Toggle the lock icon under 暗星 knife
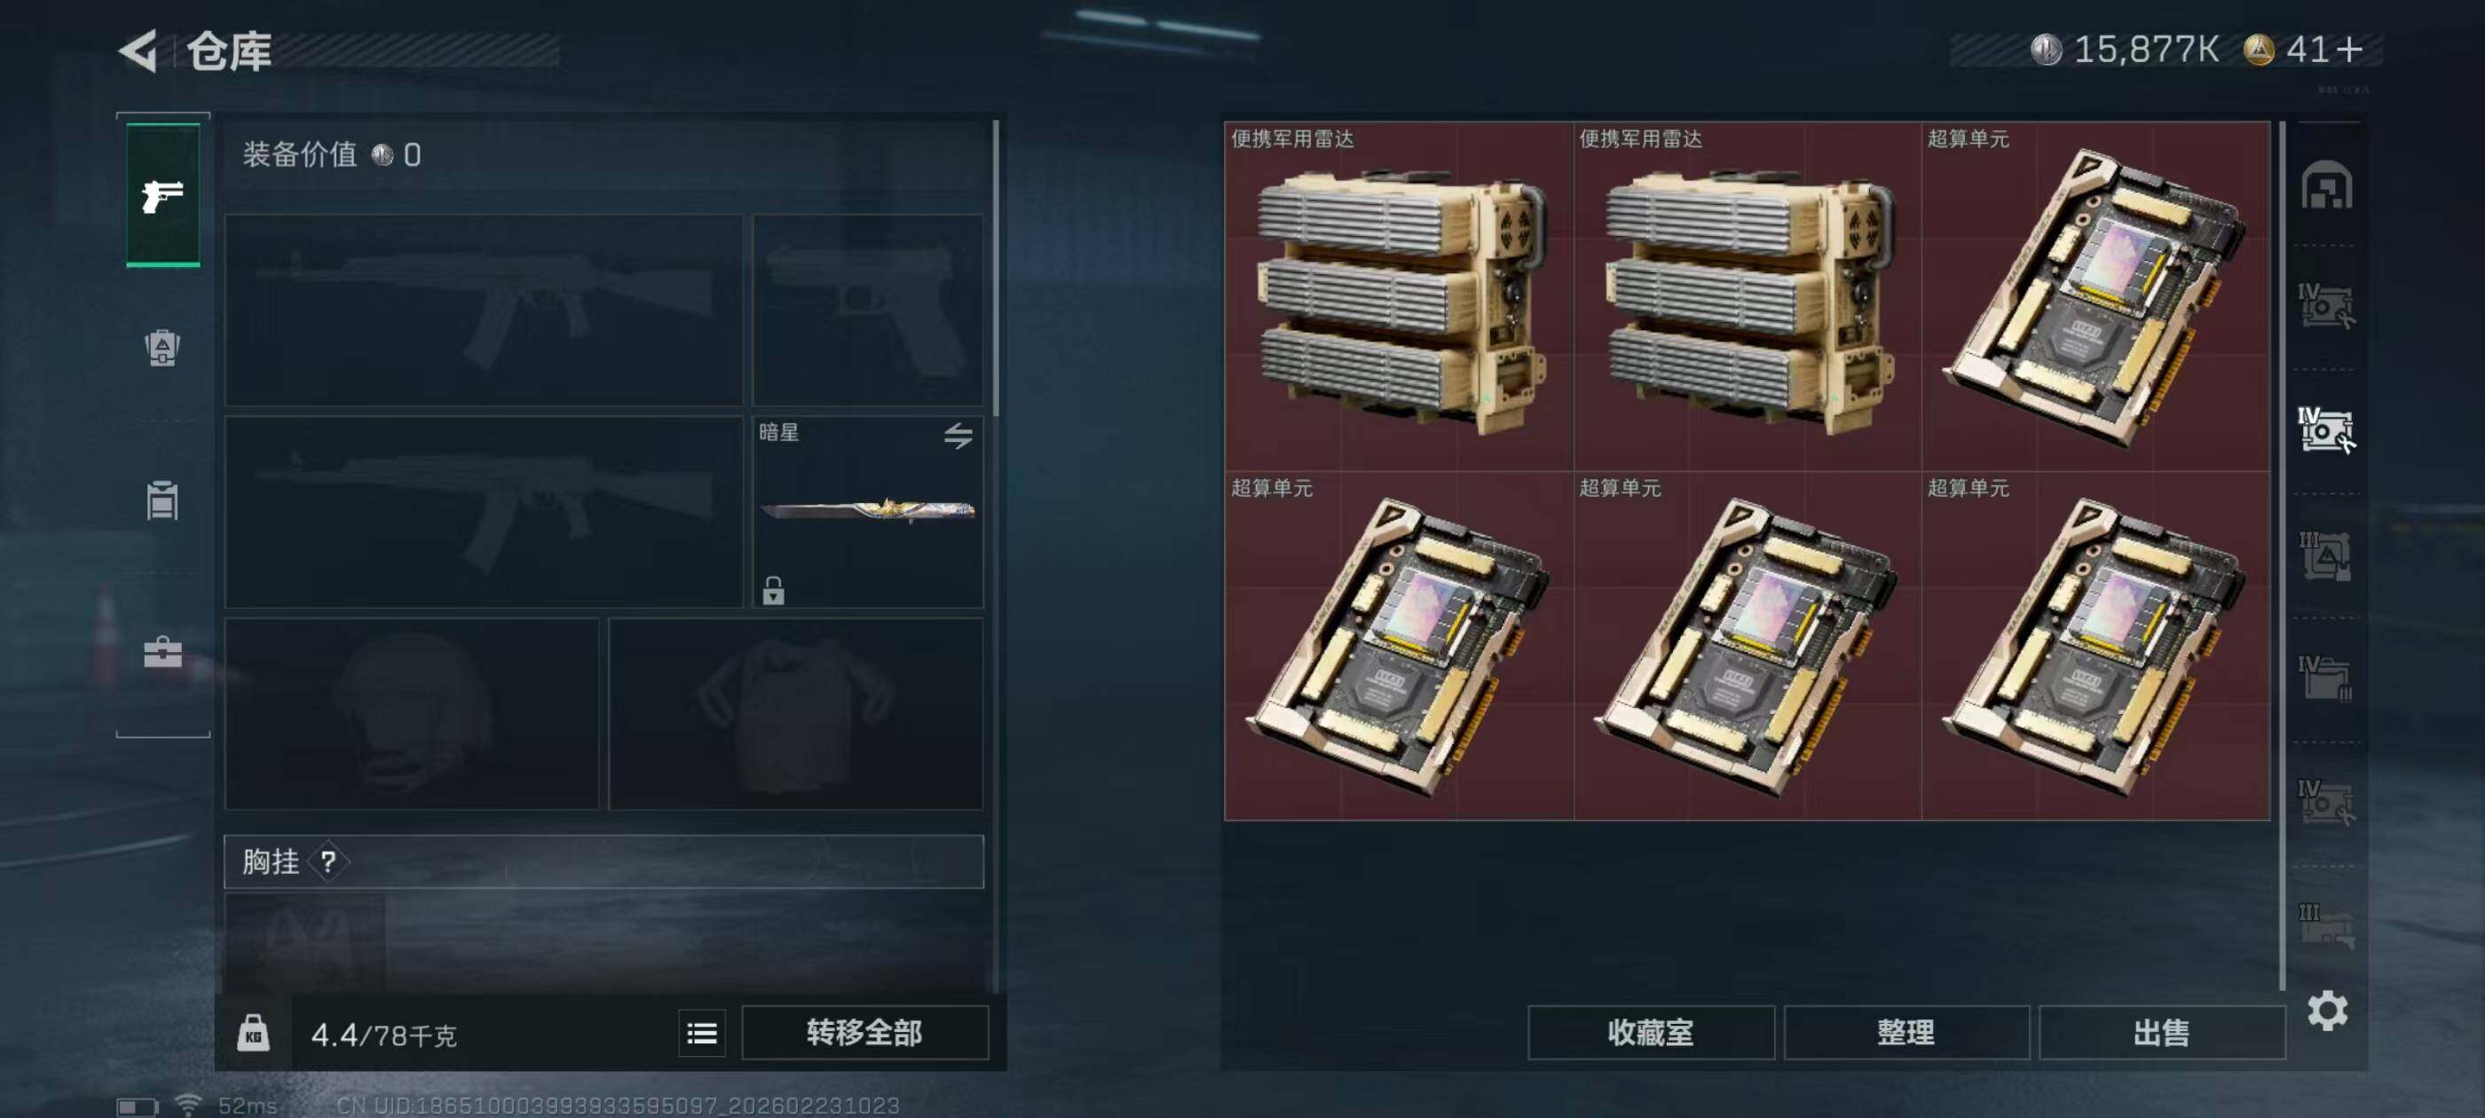The width and height of the screenshot is (2485, 1118). coord(773,589)
